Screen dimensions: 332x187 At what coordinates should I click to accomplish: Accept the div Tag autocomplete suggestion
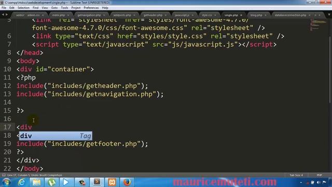[x=56, y=136]
